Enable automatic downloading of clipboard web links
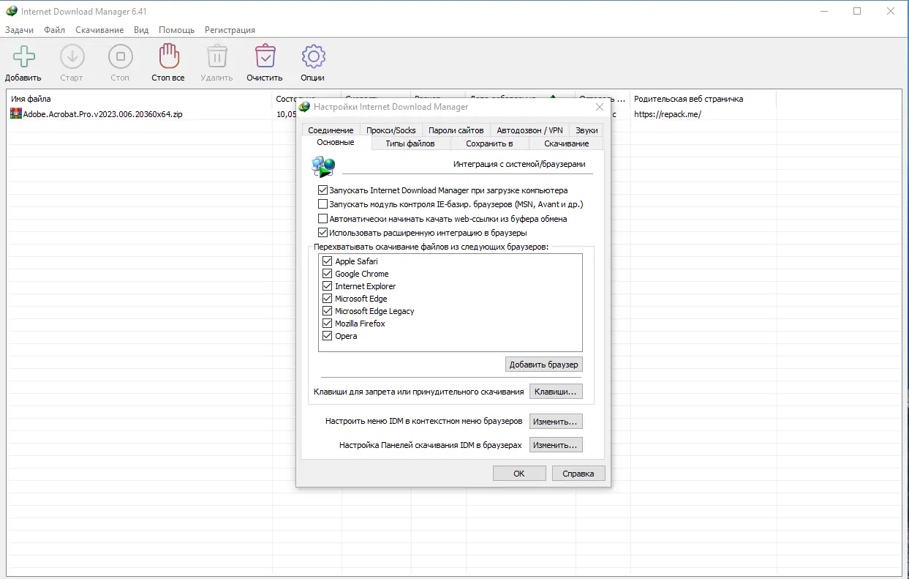 (x=323, y=218)
